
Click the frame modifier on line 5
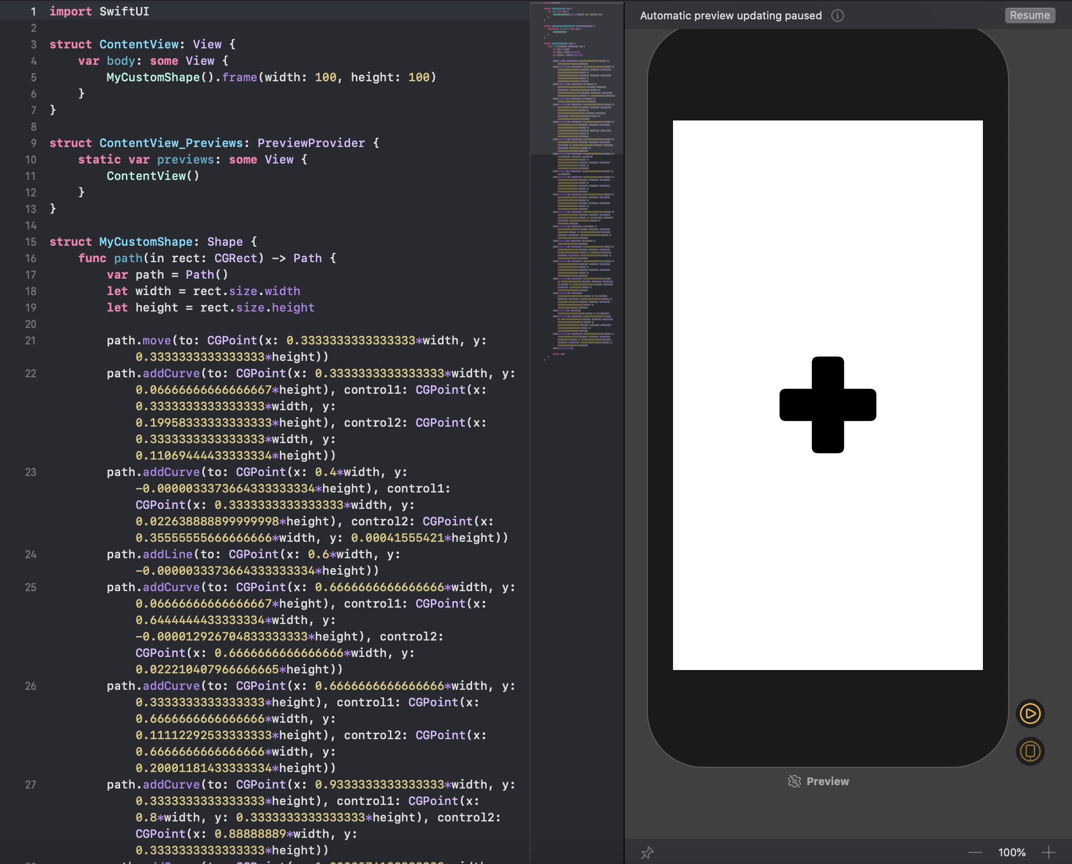coord(239,77)
